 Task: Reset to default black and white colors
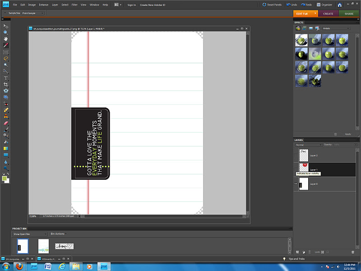tap(3, 174)
